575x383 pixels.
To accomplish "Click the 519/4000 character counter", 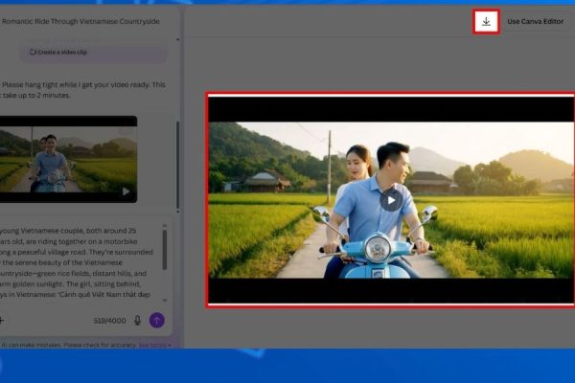I will click(x=107, y=321).
